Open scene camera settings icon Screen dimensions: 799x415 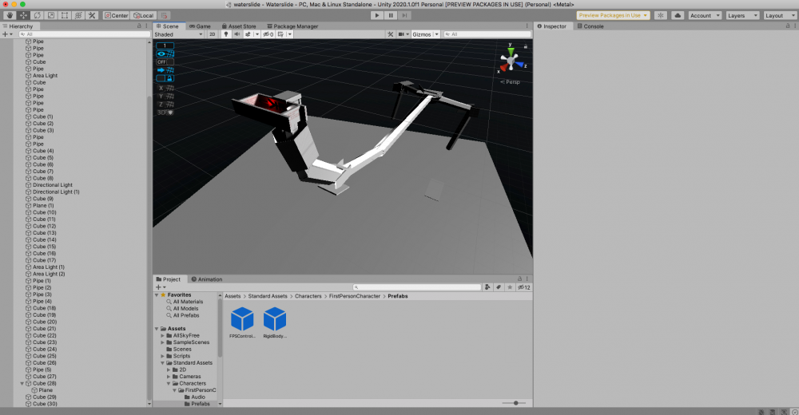(x=401, y=34)
